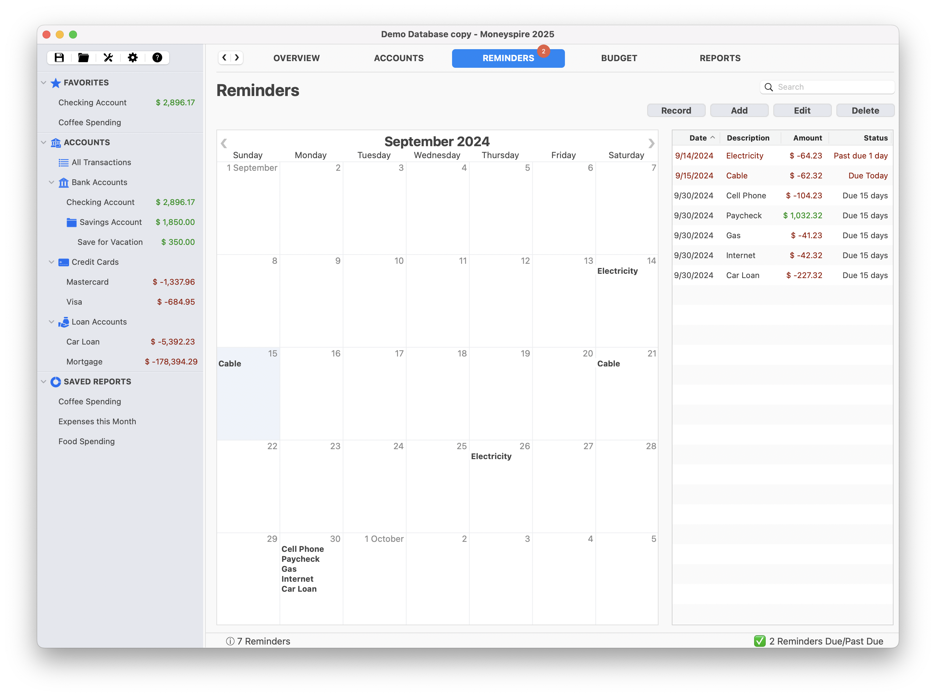The height and width of the screenshot is (697, 936).
Task: Collapse the Credit Cards group
Action: coord(51,262)
